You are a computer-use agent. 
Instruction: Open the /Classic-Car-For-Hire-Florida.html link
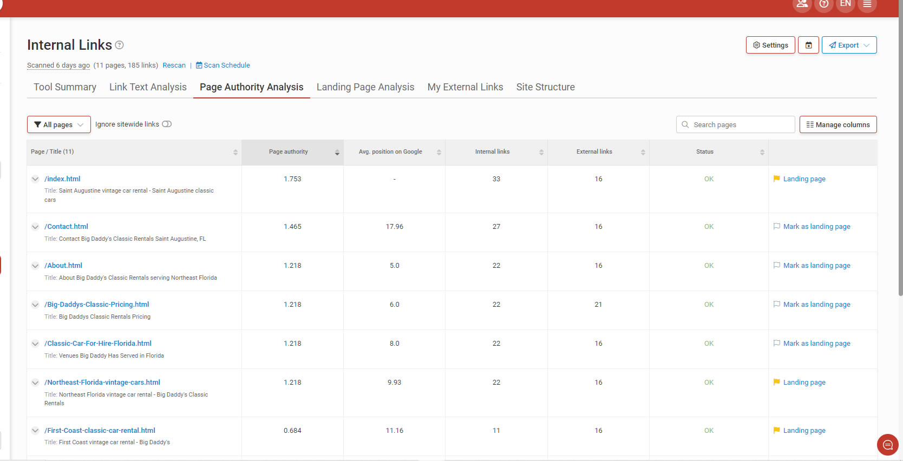(x=98, y=344)
